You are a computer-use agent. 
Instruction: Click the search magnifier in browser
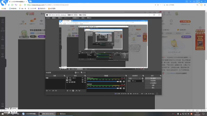pyautogui.click(x=197, y=5)
